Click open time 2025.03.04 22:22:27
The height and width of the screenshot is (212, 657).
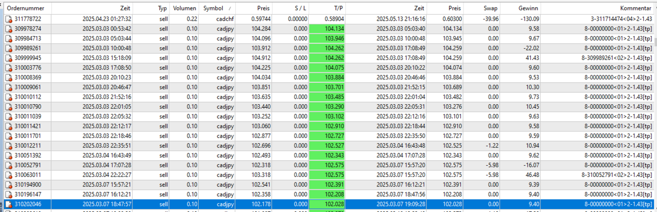pos(107,175)
